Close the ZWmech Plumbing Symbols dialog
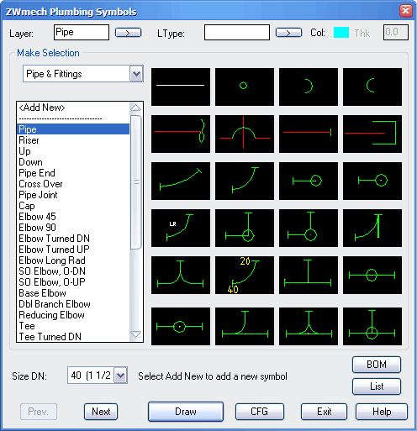The height and width of the screenshot is (431, 417). coord(405,11)
